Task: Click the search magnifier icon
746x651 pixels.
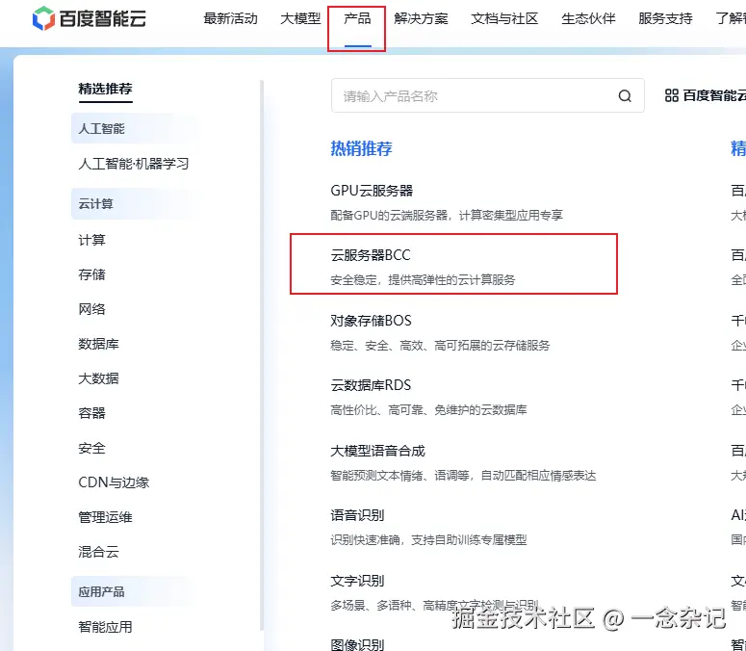Action: pos(625,96)
